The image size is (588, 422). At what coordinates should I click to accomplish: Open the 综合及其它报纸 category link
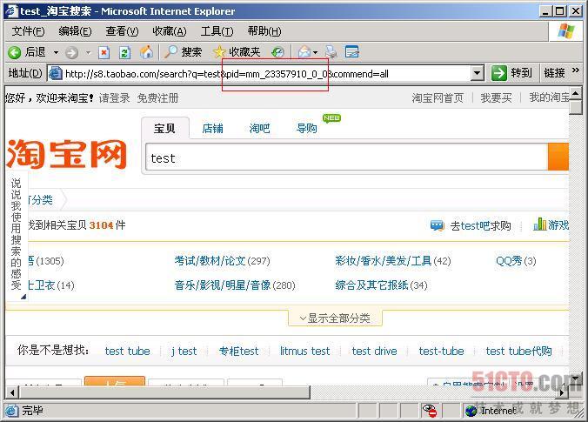point(371,285)
